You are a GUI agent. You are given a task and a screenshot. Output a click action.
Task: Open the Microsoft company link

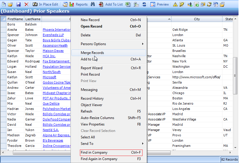[x=49, y=77]
